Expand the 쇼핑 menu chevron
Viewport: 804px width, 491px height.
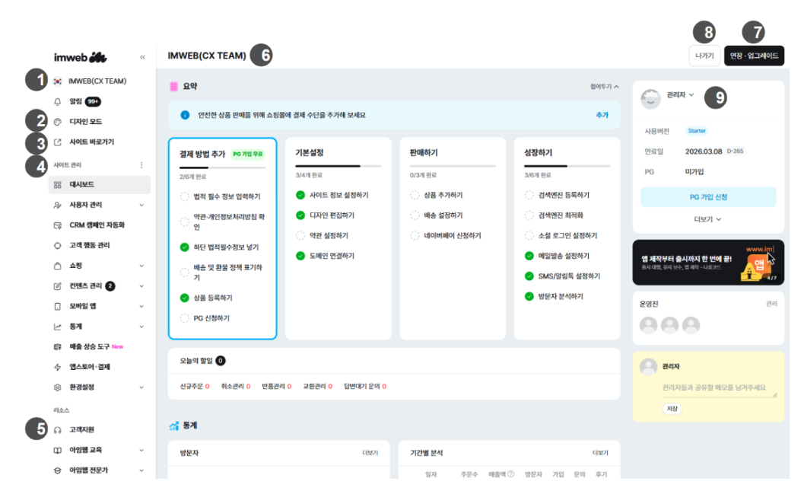tap(141, 266)
